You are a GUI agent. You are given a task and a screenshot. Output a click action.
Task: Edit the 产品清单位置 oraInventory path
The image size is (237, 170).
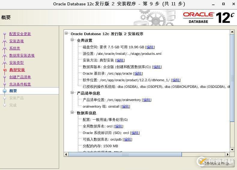(147, 100)
